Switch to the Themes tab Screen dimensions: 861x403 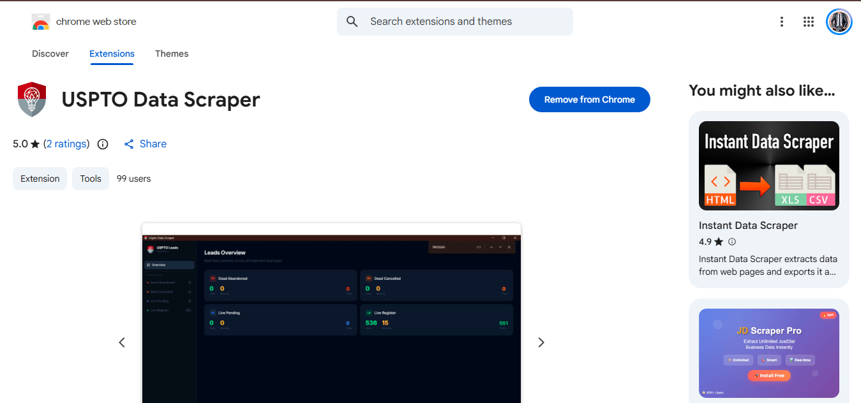pyautogui.click(x=172, y=54)
